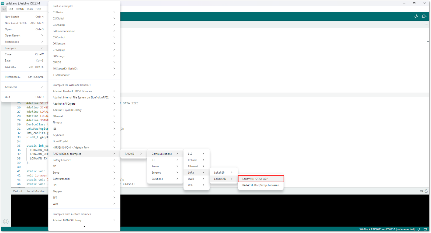The height and width of the screenshot is (233, 431).
Task: Select the LoRa submenu item
Action: coord(196,173)
